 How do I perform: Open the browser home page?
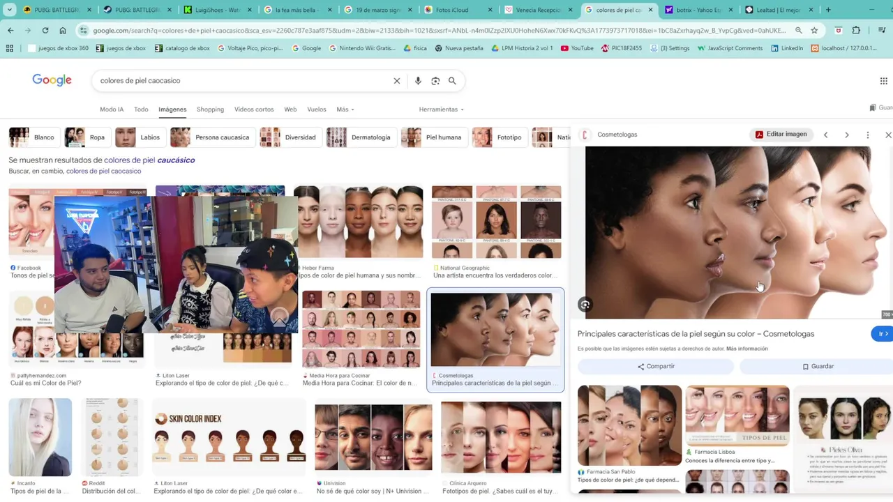point(63,31)
